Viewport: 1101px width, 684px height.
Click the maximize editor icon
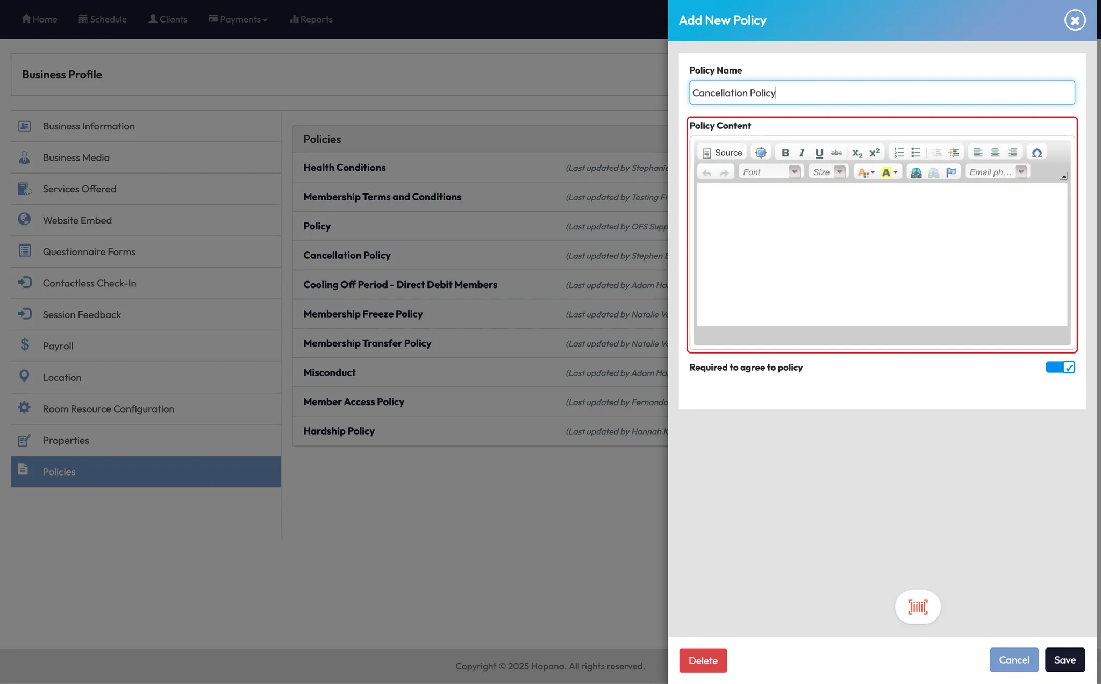pos(760,153)
